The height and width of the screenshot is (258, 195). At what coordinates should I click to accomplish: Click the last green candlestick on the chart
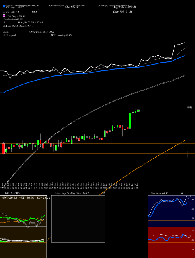pyautogui.click(x=138, y=111)
